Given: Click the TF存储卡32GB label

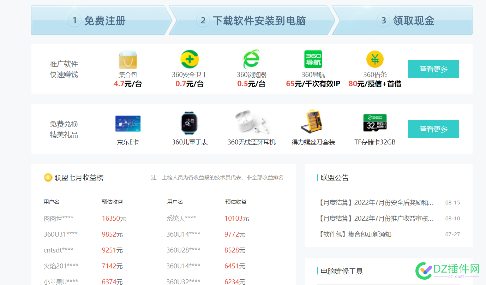Looking at the screenshot, I should [x=375, y=142].
